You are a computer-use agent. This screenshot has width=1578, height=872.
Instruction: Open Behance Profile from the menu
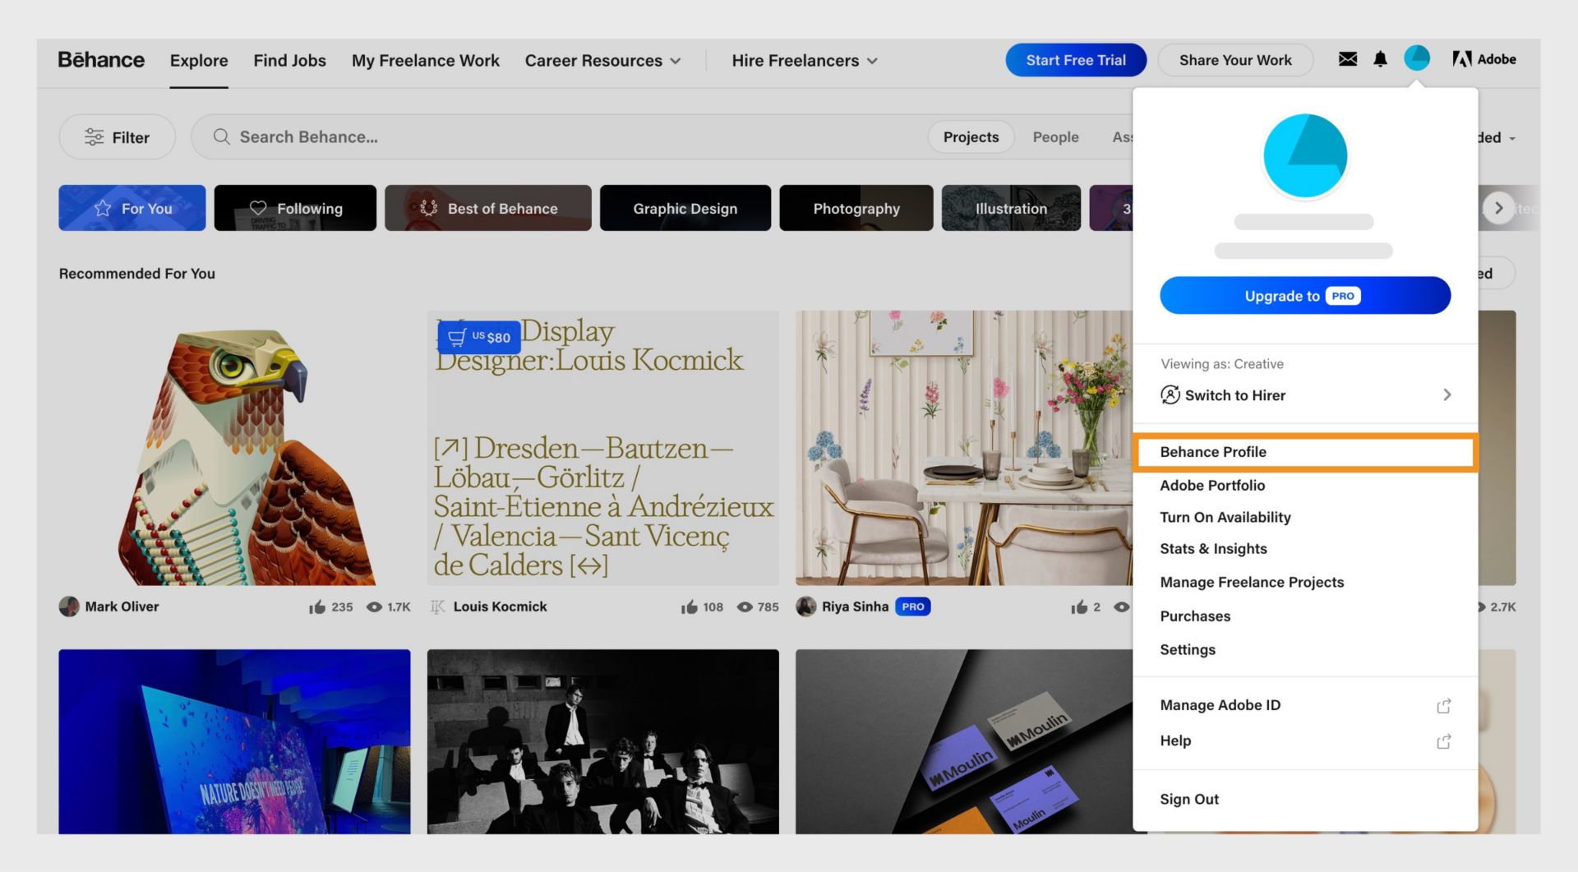(1305, 452)
